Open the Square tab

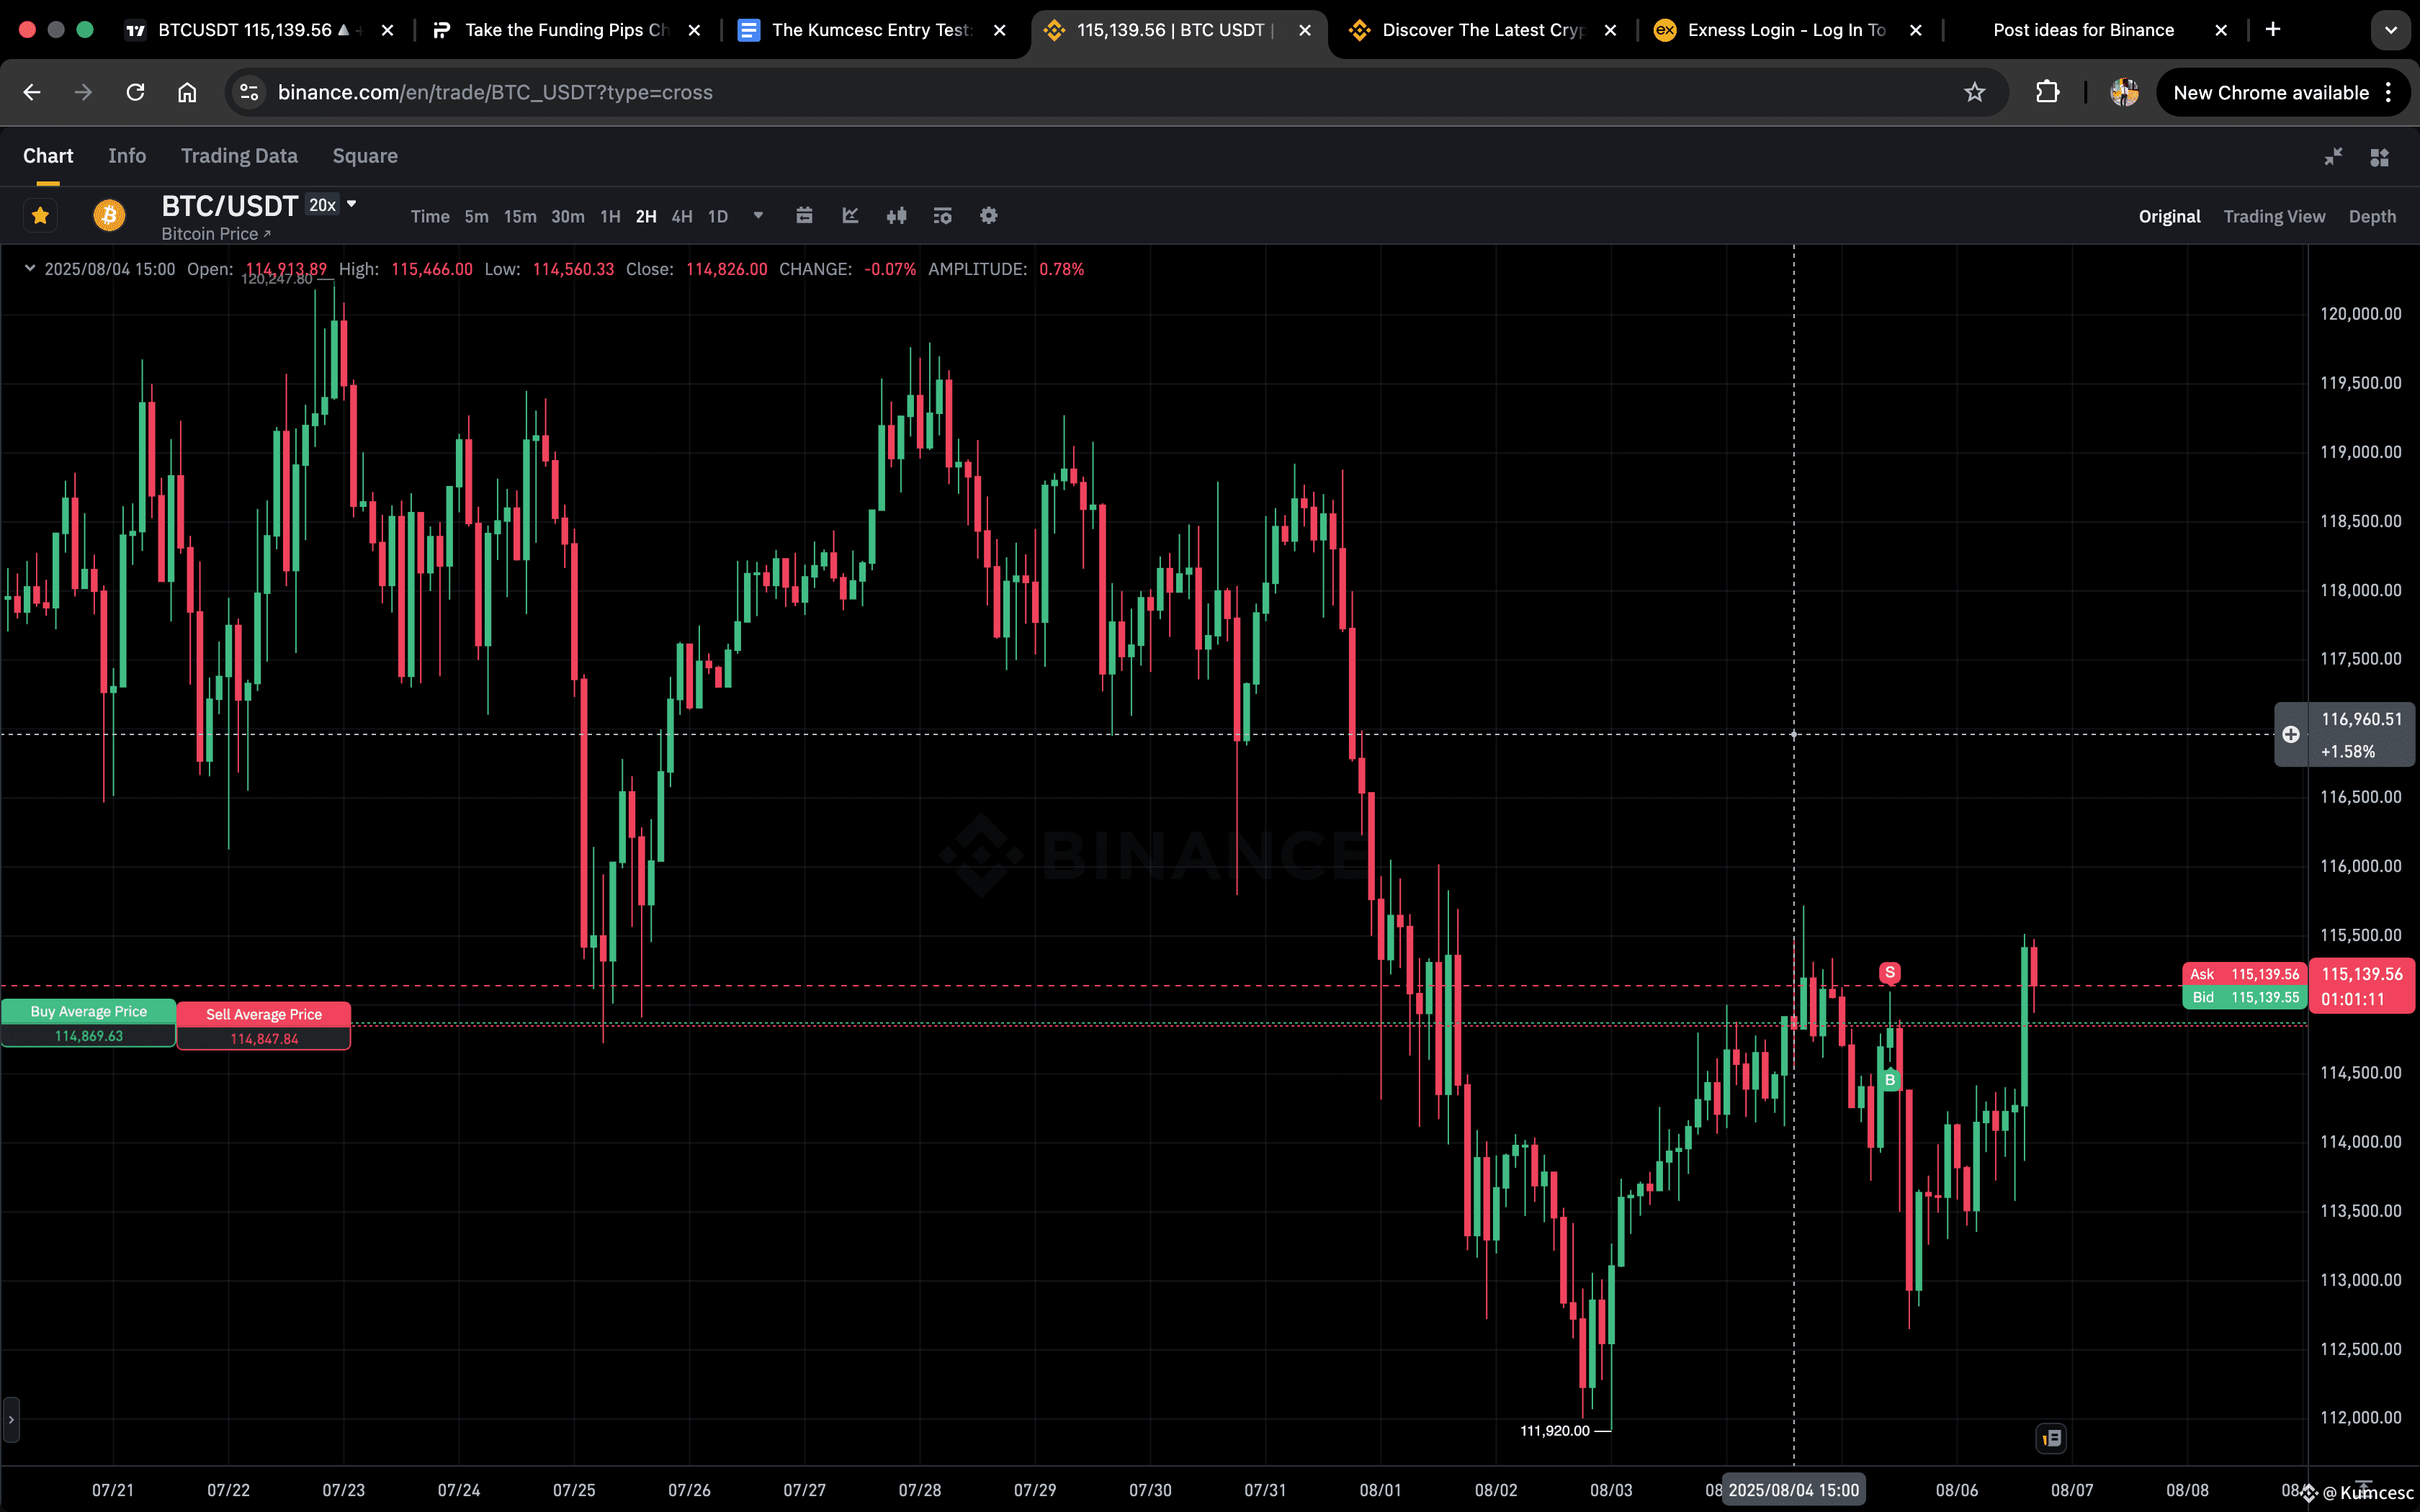pos(365,156)
